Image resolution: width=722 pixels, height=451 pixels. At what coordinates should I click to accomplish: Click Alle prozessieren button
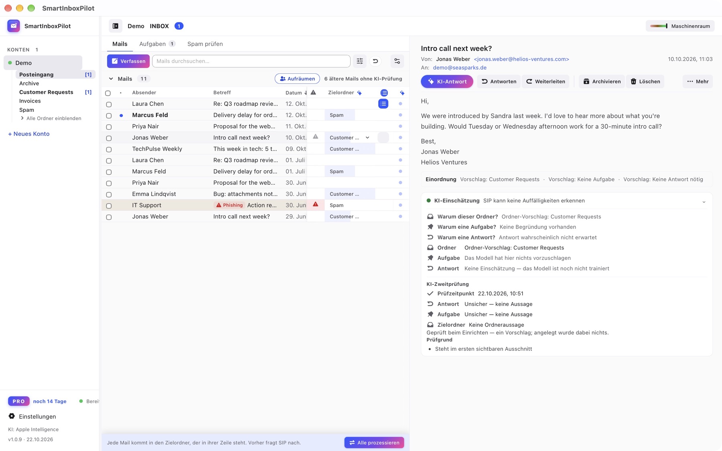coord(374,442)
